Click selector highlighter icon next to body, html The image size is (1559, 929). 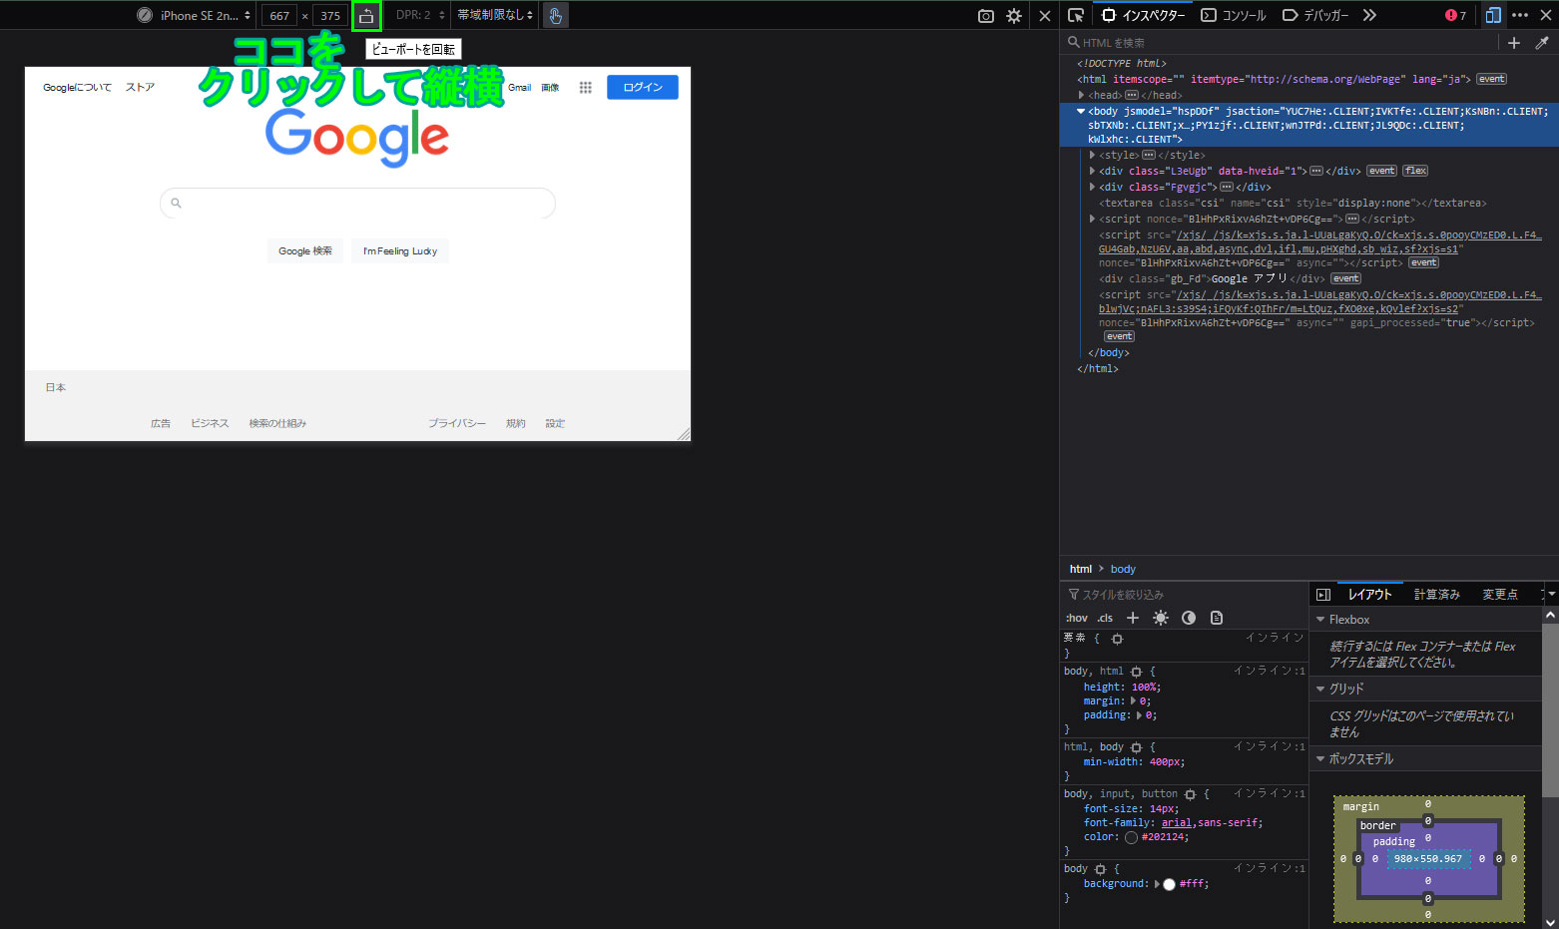tap(1136, 672)
